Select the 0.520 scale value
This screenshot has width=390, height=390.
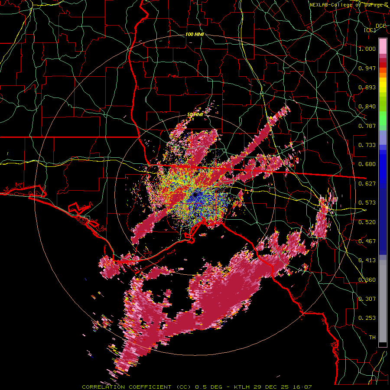(x=367, y=222)
